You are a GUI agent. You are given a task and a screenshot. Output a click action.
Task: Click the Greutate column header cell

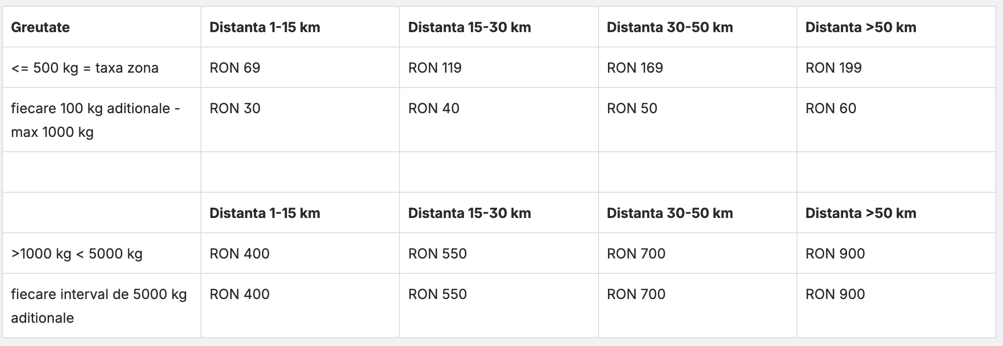coord(41,27)
